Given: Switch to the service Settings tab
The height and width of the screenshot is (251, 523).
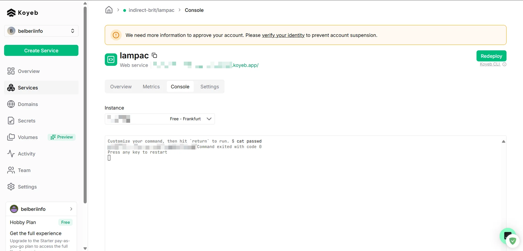Looking at the screenshot, I should [x=209, y=87].
